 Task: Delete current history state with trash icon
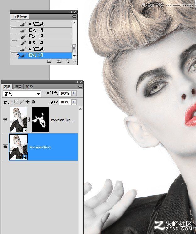pyautogui.click(x=68, y=61)
